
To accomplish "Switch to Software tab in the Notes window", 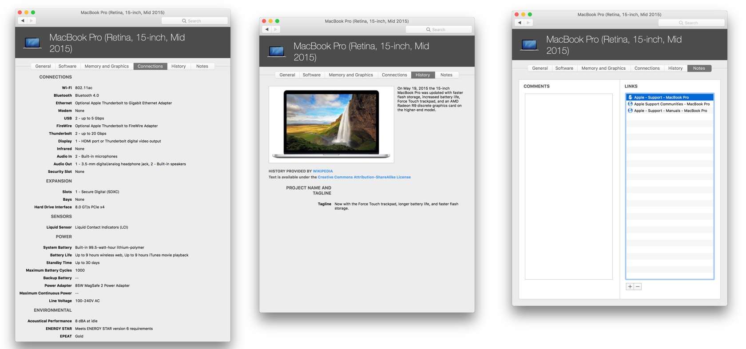I will pos(564,68).
